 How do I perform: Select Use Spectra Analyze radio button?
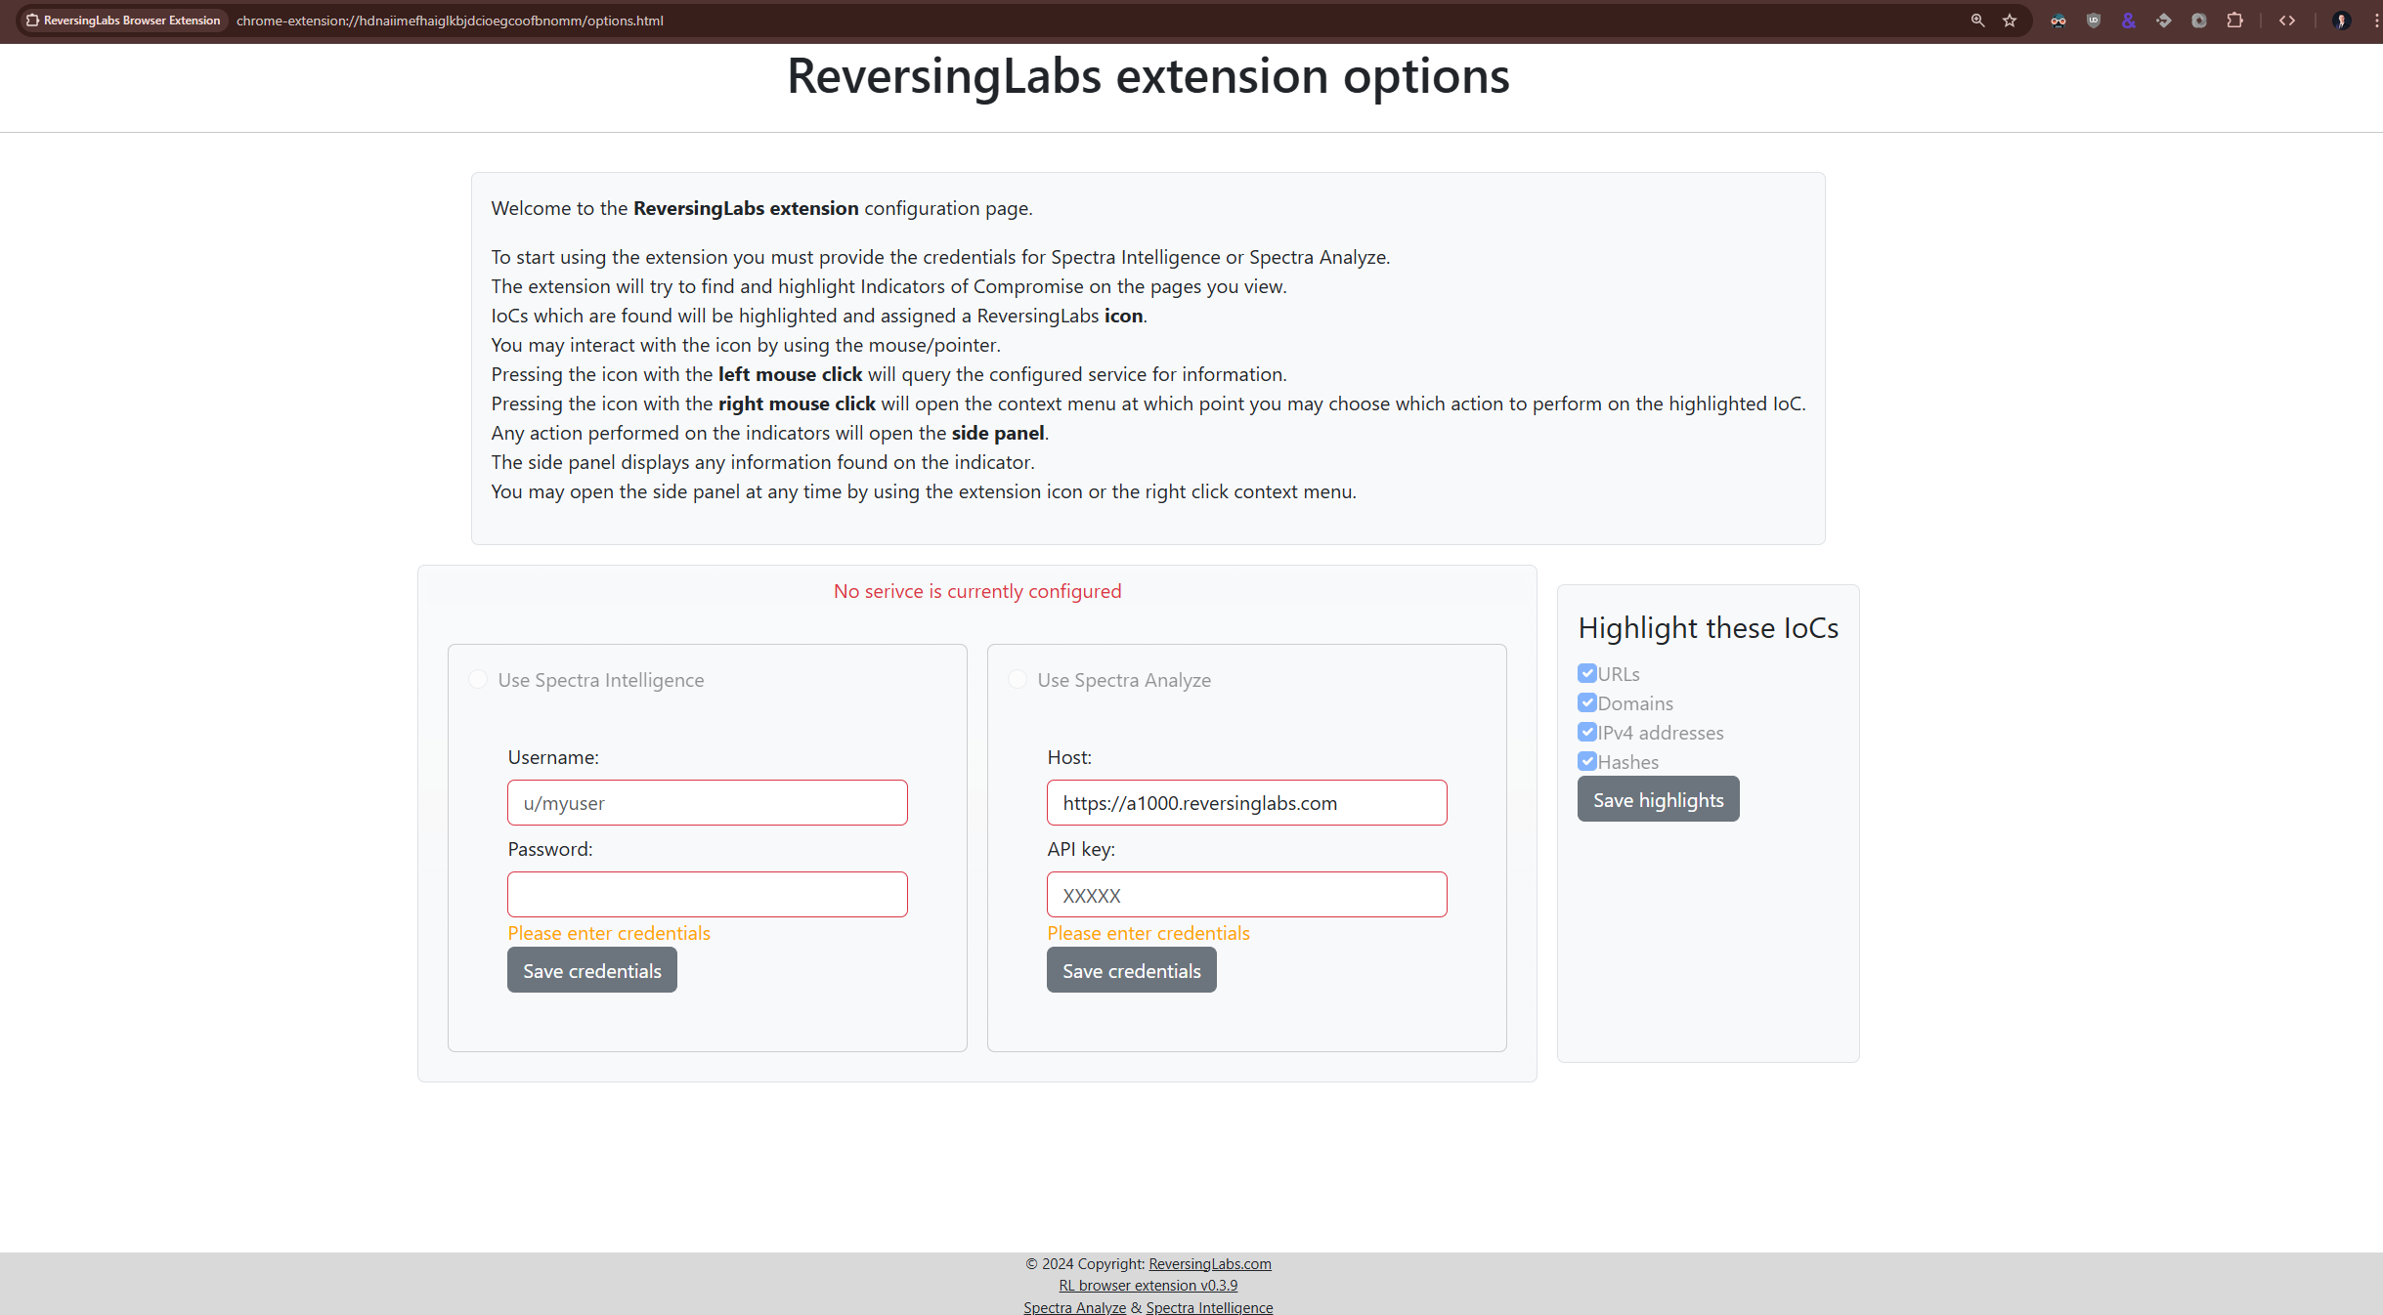[x=1018, y=679]
